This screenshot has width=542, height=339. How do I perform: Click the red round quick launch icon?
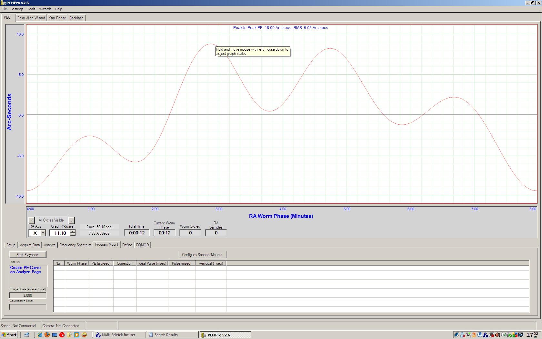pyautogui.click(x=62, y=335)
